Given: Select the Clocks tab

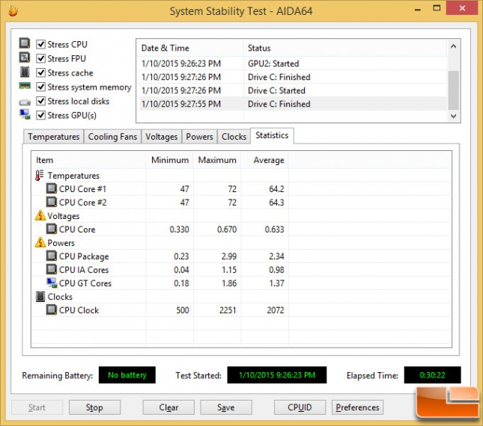Looking at the screenshot, I should point(234,137).
